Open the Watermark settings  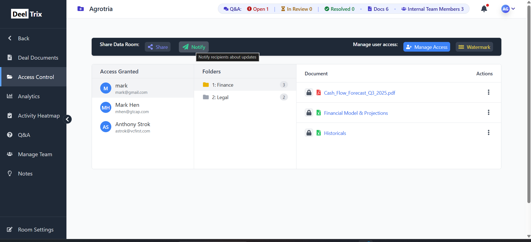tap(474, 47)
